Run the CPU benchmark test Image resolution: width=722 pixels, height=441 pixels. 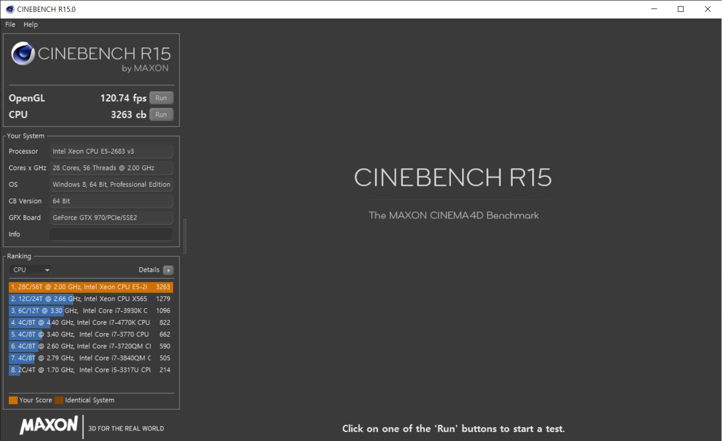pos(161,115)
